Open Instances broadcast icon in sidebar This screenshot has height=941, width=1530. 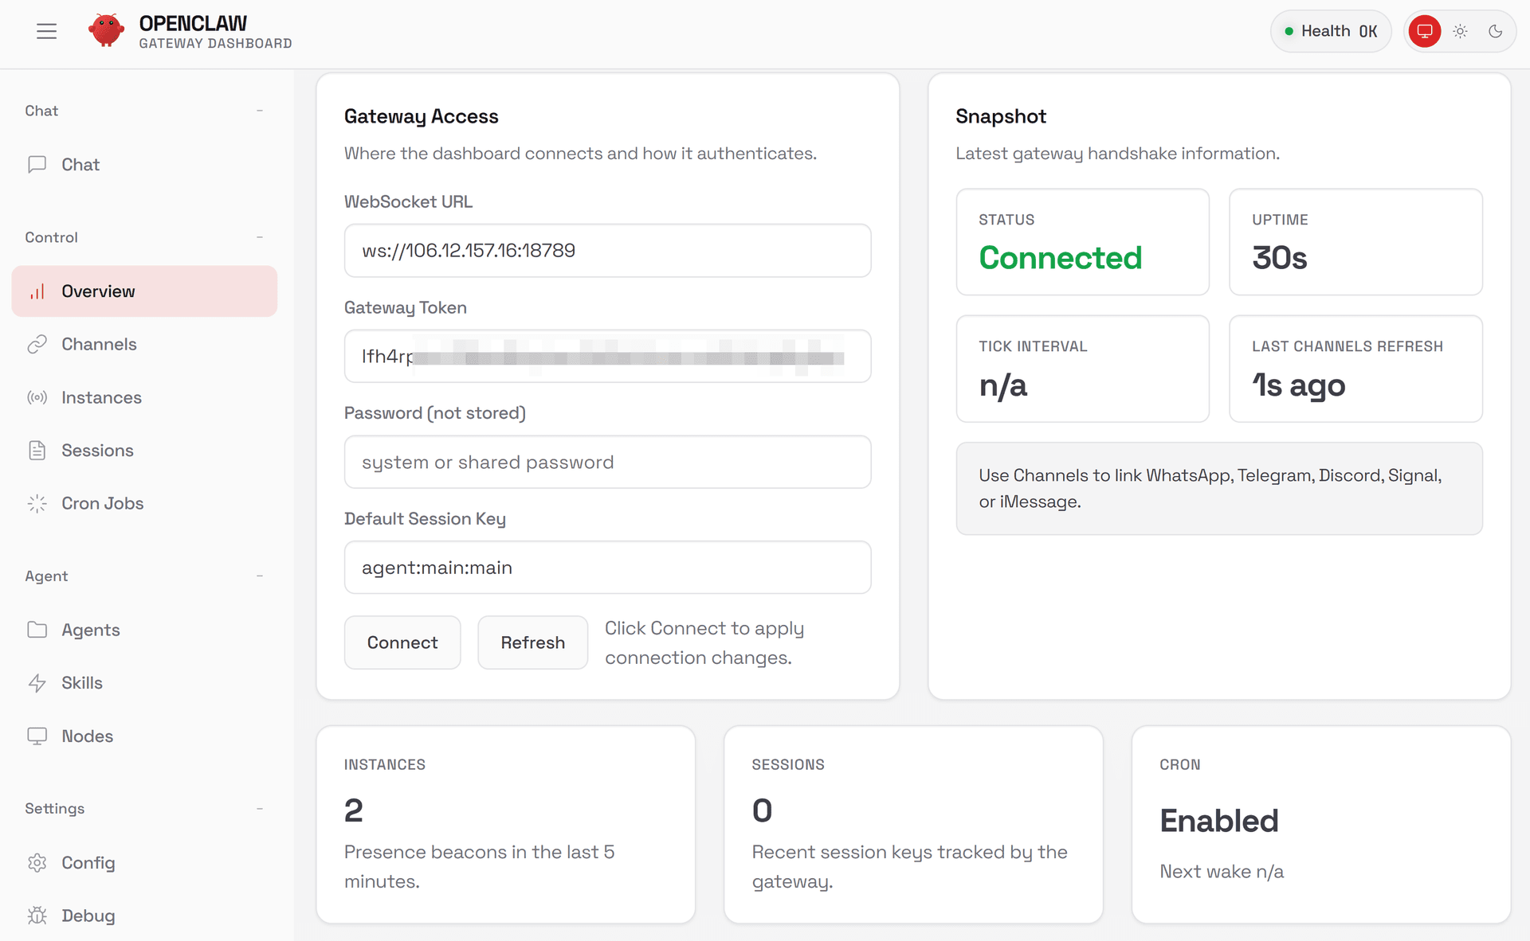coord(37,397)
